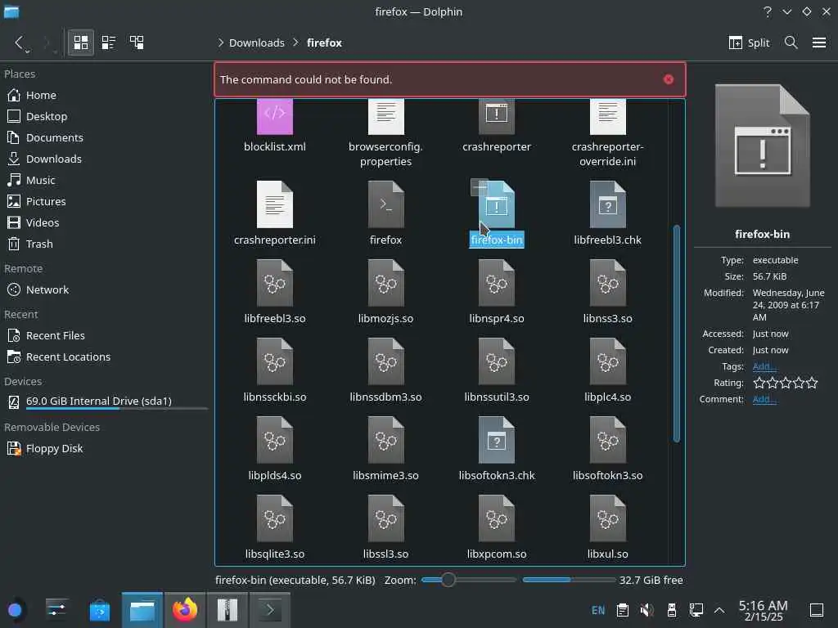Select libxul.so library icon

(x=608, y=518)
